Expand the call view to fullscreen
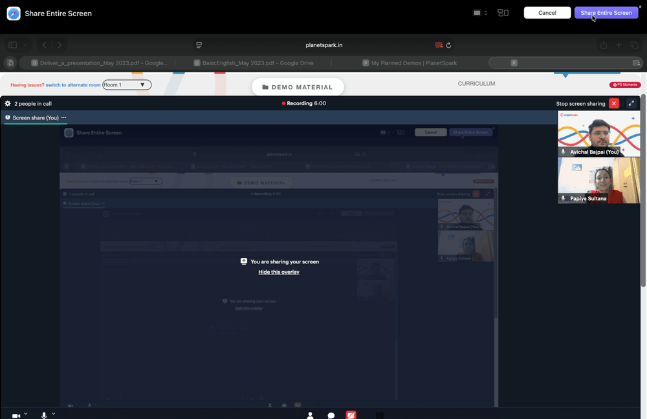The image size is (647, 419). tap(631, 103)
